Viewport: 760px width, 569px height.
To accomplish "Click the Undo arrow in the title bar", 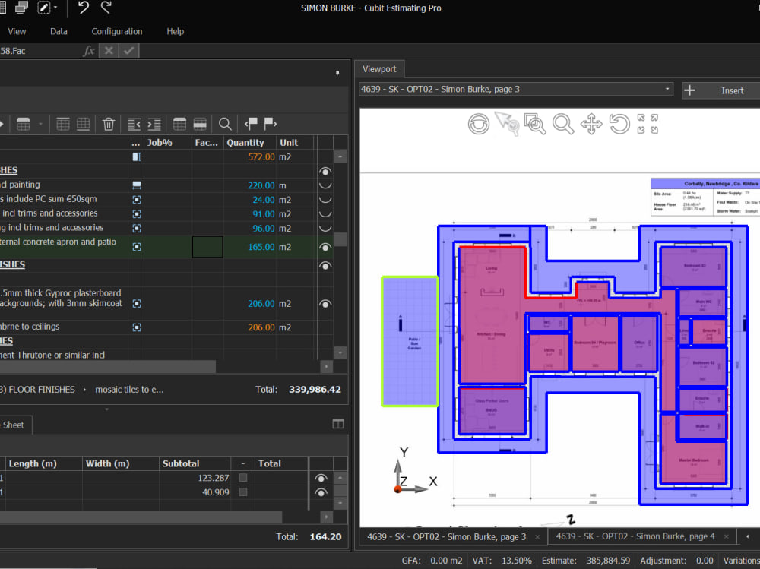I will click(x=84, y=8).
